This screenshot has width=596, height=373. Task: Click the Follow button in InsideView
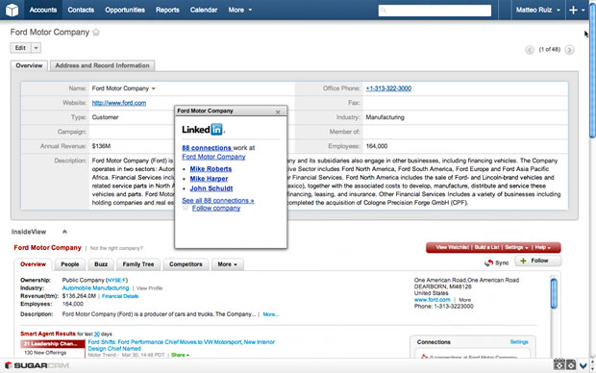tap(538, 261)
